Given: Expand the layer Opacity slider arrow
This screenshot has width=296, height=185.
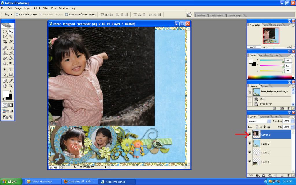Looking at the screenshot, I should point(292,121).
